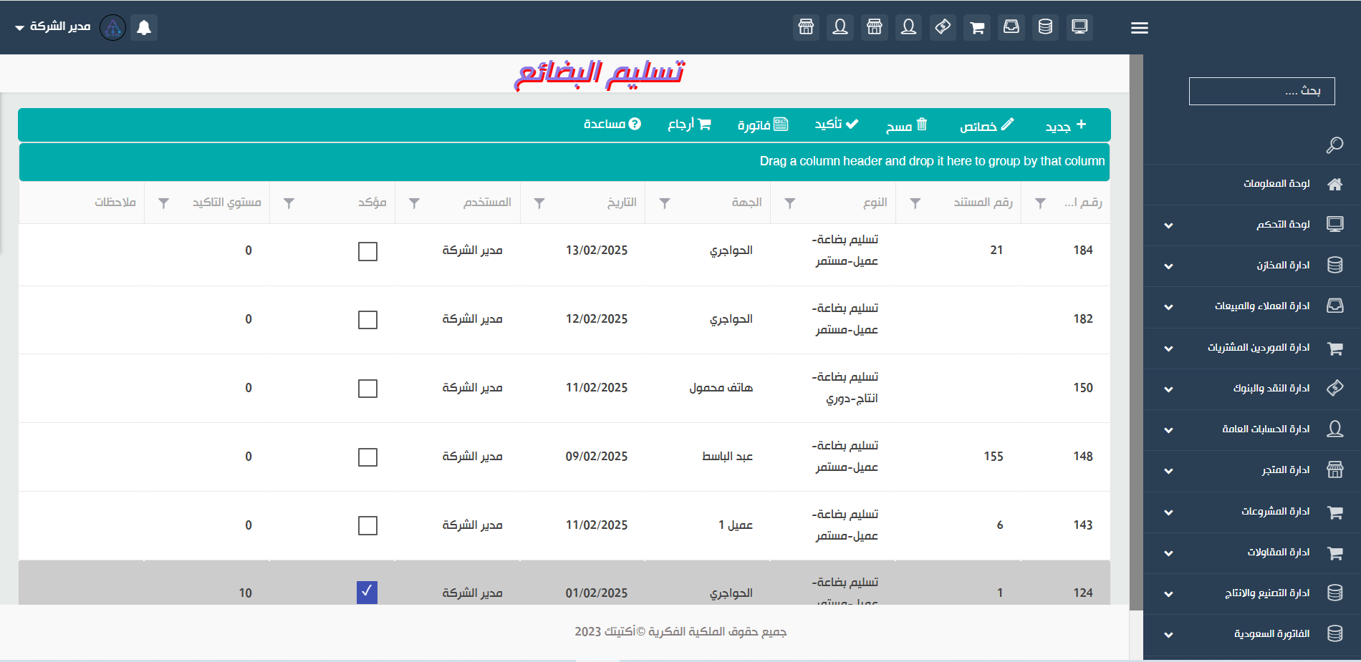Click the sidebar vertical scrollbar

1136,332
